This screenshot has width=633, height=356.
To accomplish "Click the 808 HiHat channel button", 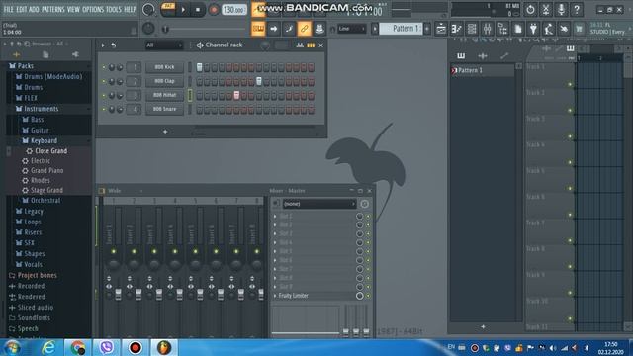I will click(x=164, y=95).
